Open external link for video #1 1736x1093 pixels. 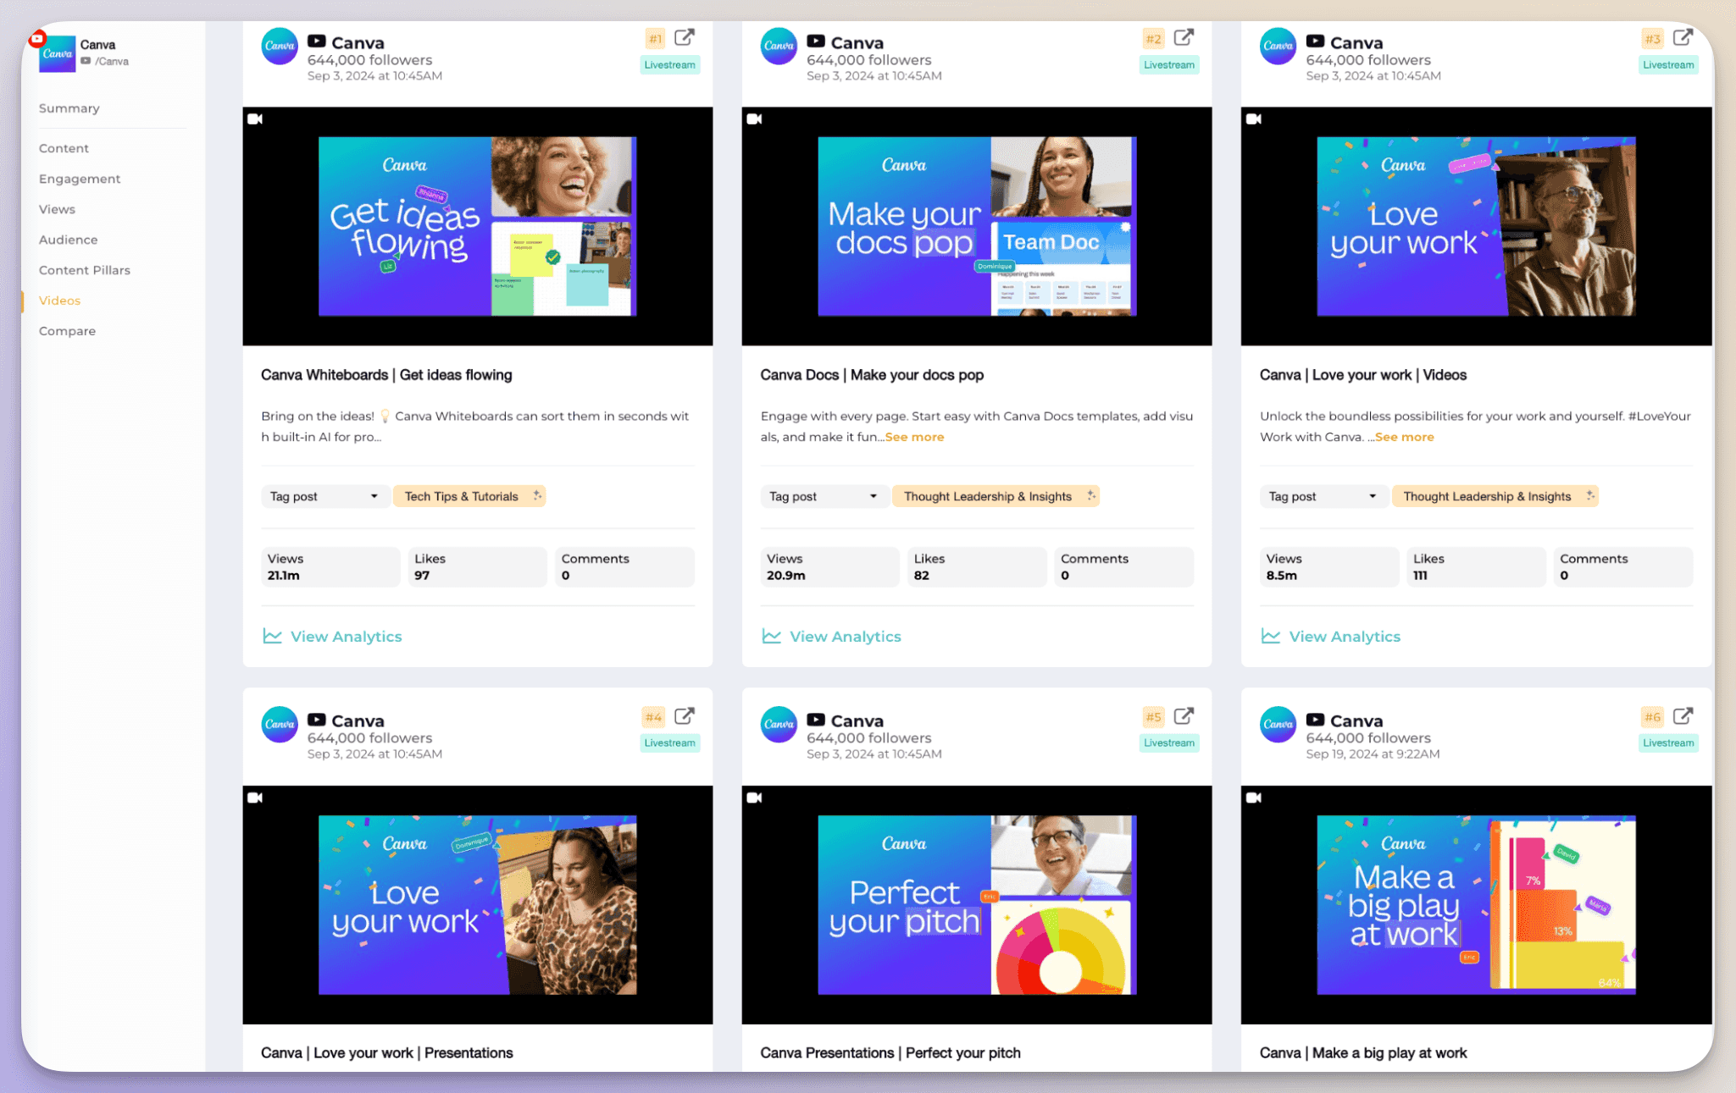685,38
